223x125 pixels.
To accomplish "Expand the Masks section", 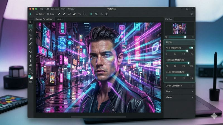I will pyautogui.click(x=192, y=97).
